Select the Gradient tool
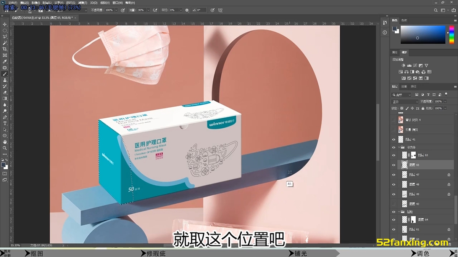The image size is (458, 257). 5,98
